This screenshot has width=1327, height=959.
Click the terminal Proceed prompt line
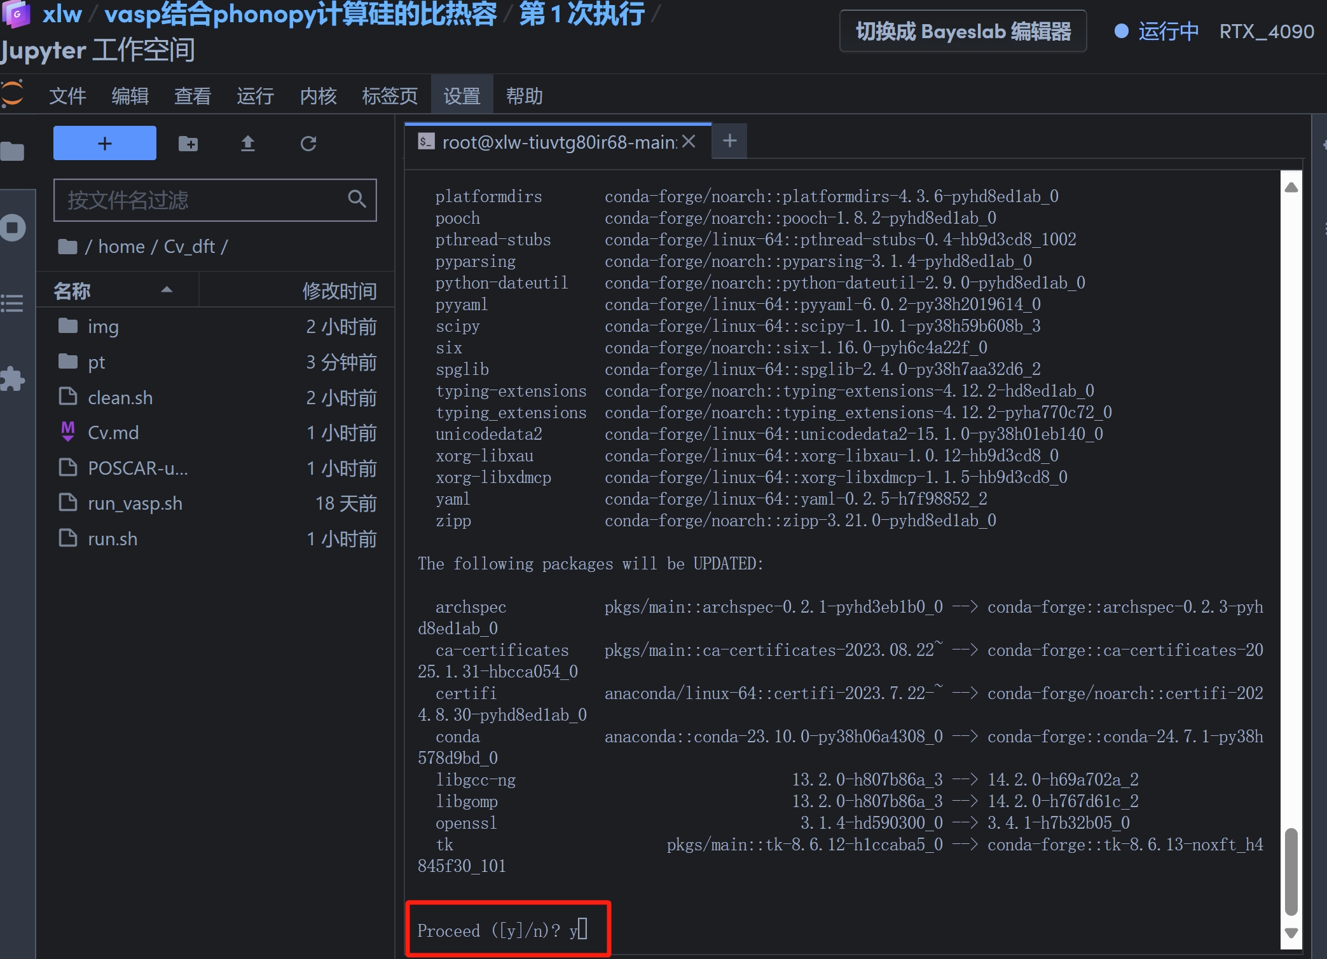tap(502, 931)
